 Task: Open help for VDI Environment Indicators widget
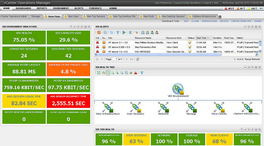click(71, 27)
